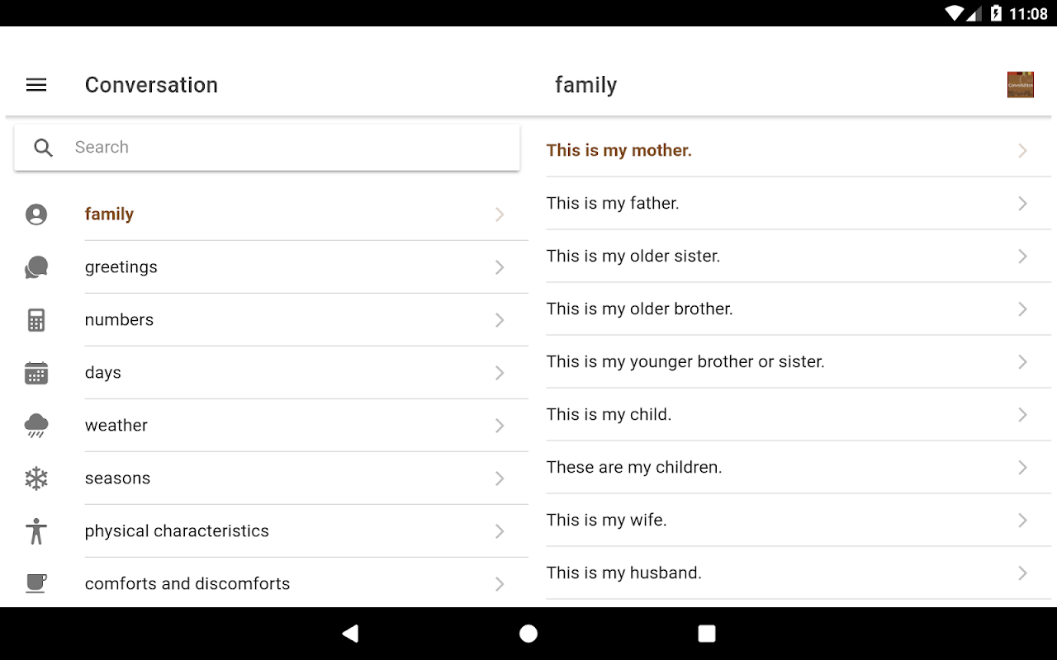Expand the weather category chevron
Image resolution: width=1057 pixels, height=660 pixels.
tap(500, 426)
